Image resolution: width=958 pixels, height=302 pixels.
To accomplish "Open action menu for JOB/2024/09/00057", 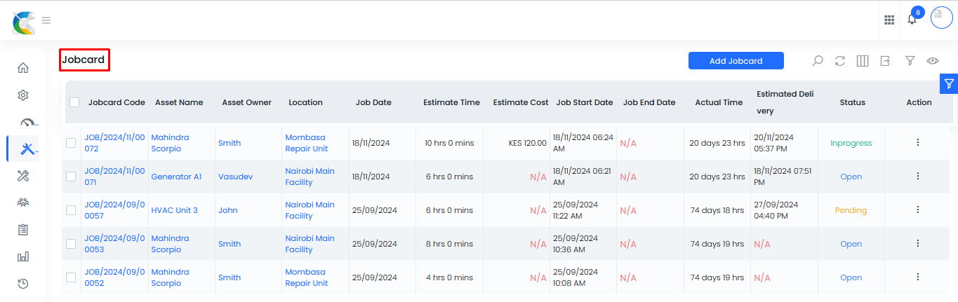I will coord(917,210).
